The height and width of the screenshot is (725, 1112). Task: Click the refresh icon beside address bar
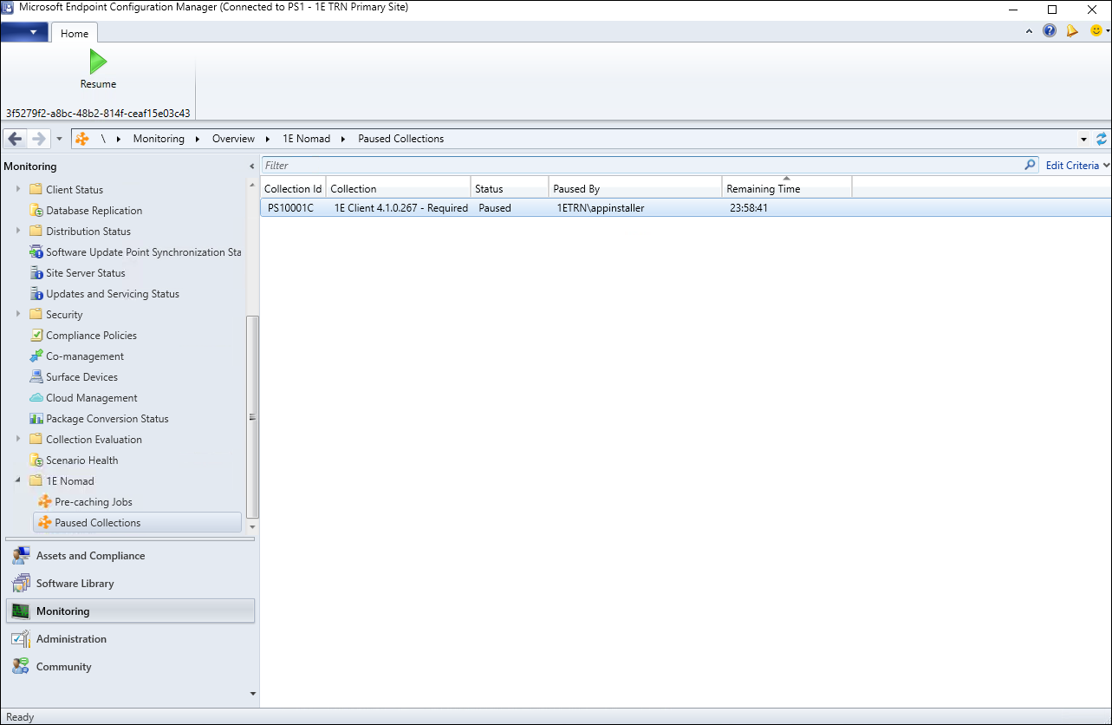click(1102, 139)
